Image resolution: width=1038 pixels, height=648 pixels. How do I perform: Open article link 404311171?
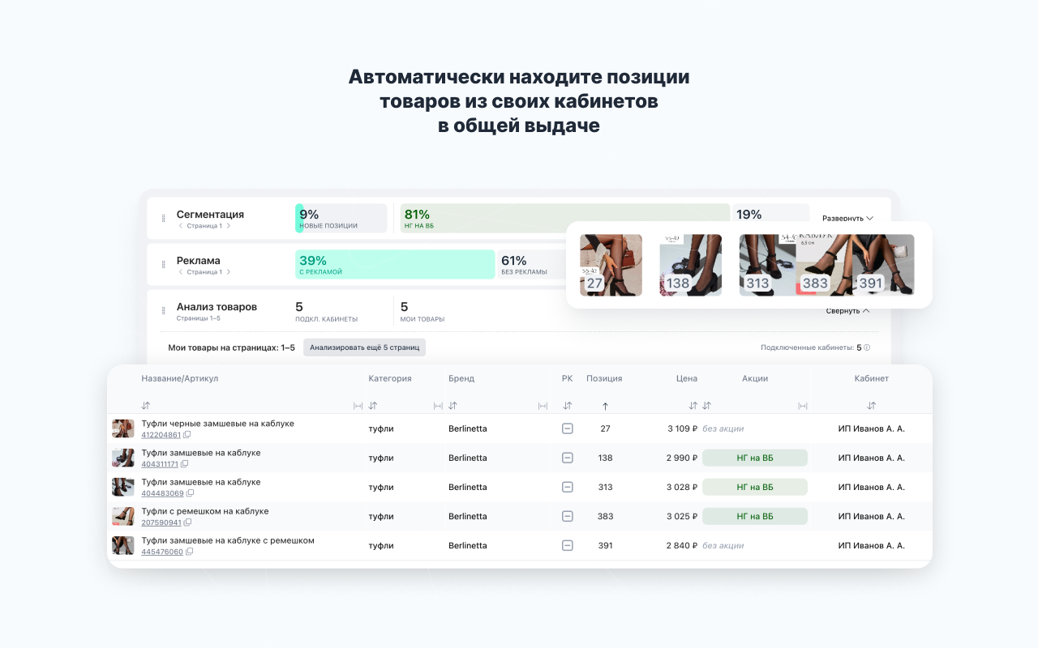point(160,464)
